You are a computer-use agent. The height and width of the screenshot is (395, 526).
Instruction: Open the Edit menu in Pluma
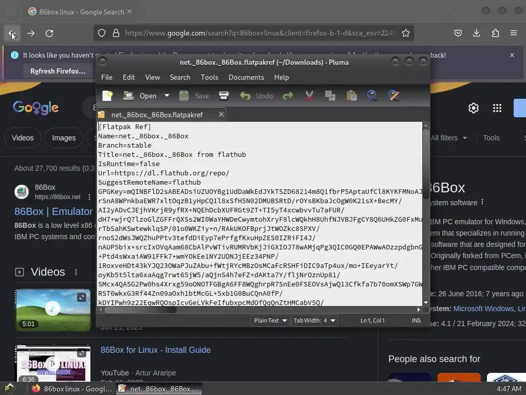(129, 77)
